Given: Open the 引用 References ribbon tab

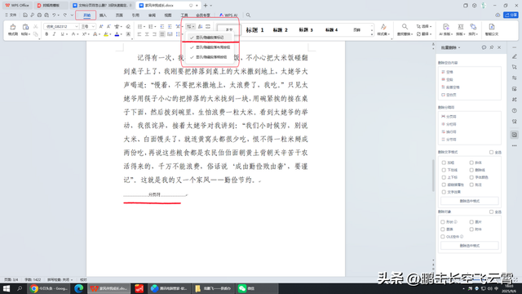Looking at the screenshot, I should tap(135, 16).
